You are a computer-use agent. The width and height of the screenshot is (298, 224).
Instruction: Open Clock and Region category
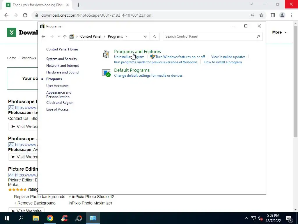[60, 103]
